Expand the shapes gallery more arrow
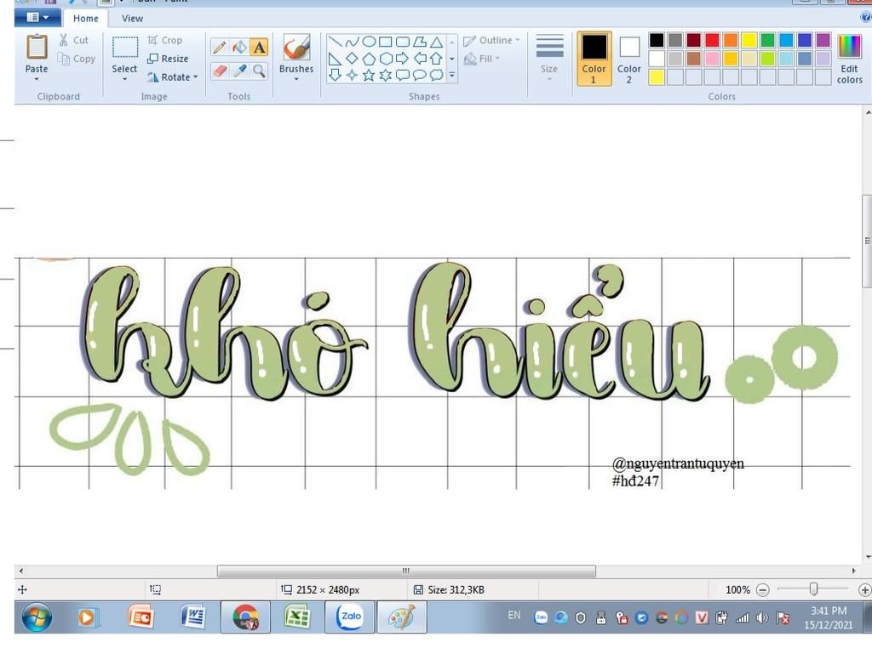Image resolution: width=872 pixels, height=654 pixels. point(452,74)
